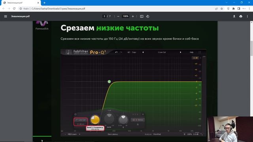Open the 12 dB display range dropdown
This screenshot has width=253, height=142.
(195, 58)
